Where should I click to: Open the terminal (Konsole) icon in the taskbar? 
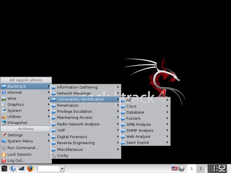22,169
